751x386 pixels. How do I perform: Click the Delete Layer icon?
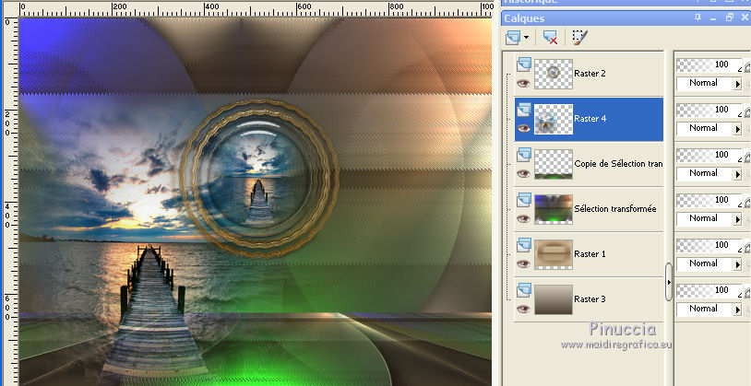coord(550,37)
